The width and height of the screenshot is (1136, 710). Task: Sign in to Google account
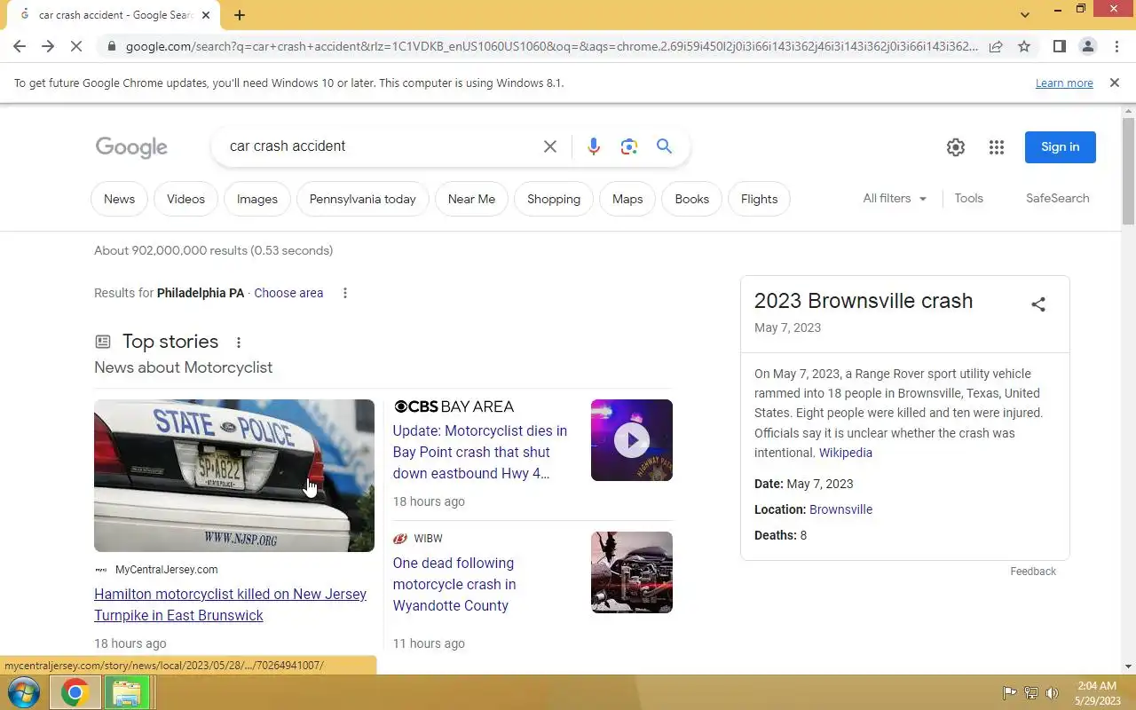tap(1061, 147)
